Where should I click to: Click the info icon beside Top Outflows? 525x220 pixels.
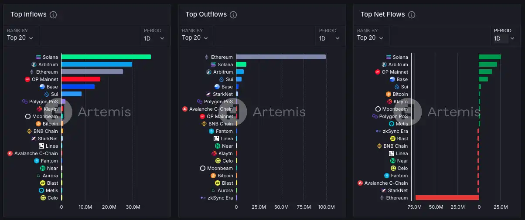[x=233, y=15]
